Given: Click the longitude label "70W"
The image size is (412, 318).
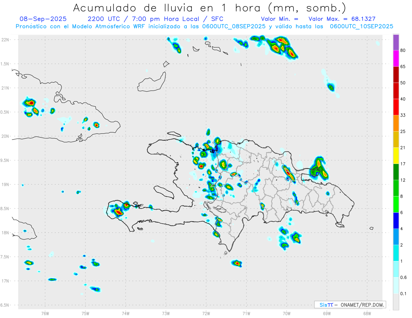Looking at the screenshot, I should pyautogui.click(x=287, y=313).
